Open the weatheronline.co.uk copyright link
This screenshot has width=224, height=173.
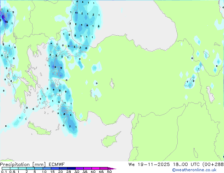pos(194,170)
